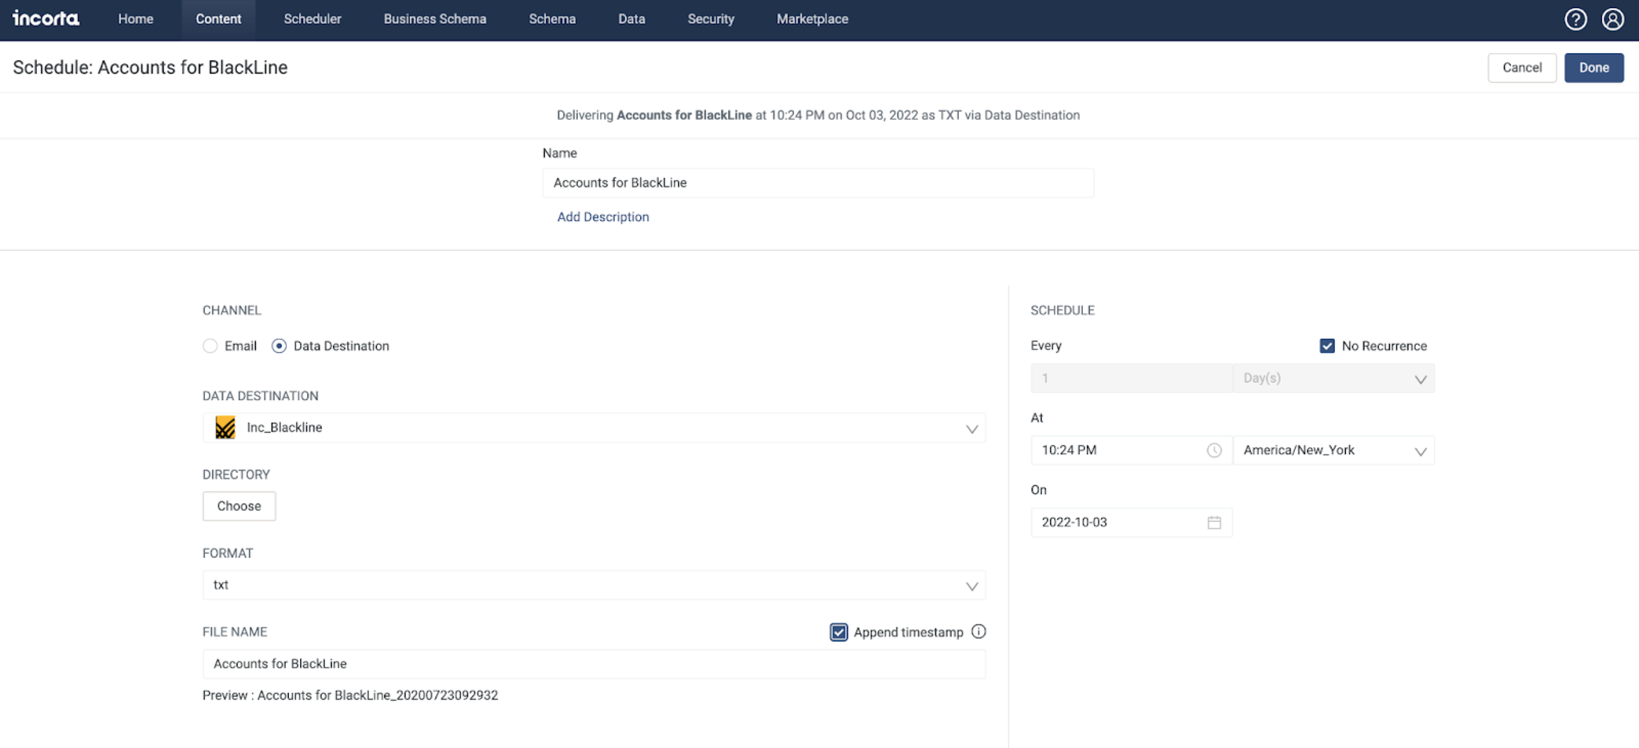Screen dimensions: 1639x748
Task: Click the Incorta logo
Action: (46, 18)
